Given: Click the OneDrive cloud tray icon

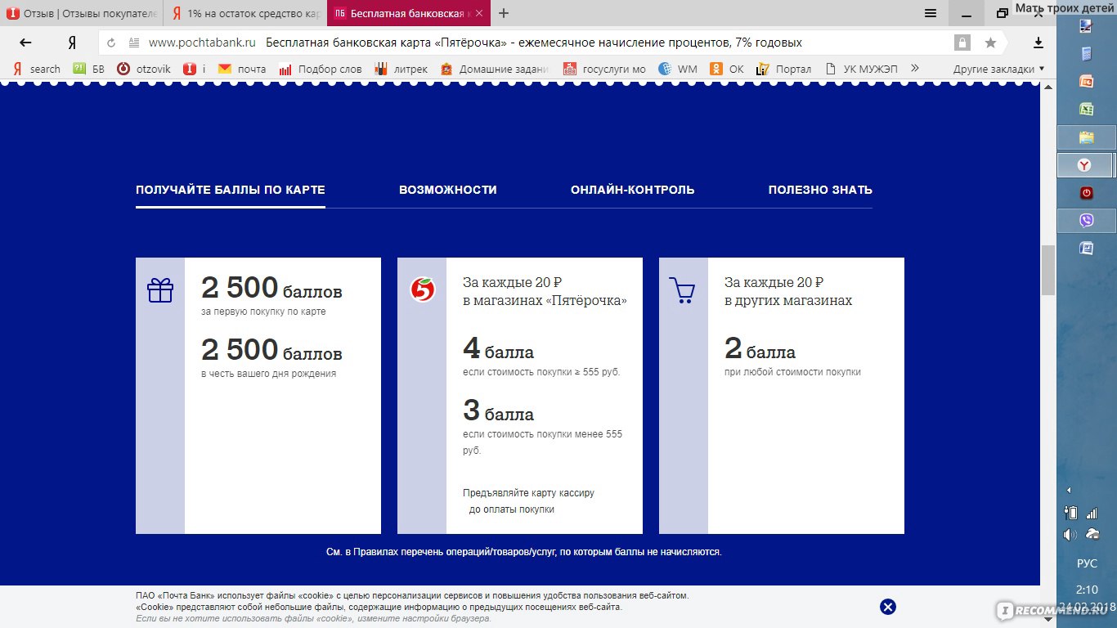Looking at the screenshot, I should click(x=1092, y=534).
